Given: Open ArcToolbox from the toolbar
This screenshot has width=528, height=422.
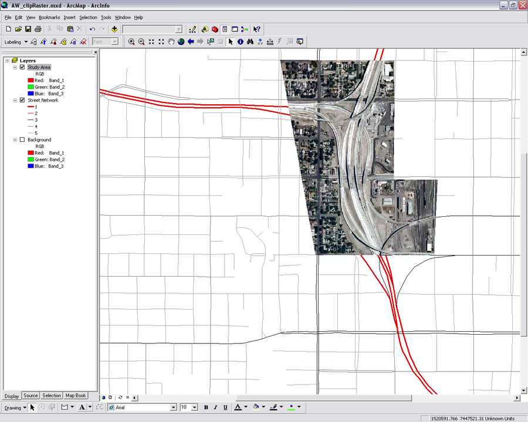Looking at the screenshot, I should [x=215, y=29].
